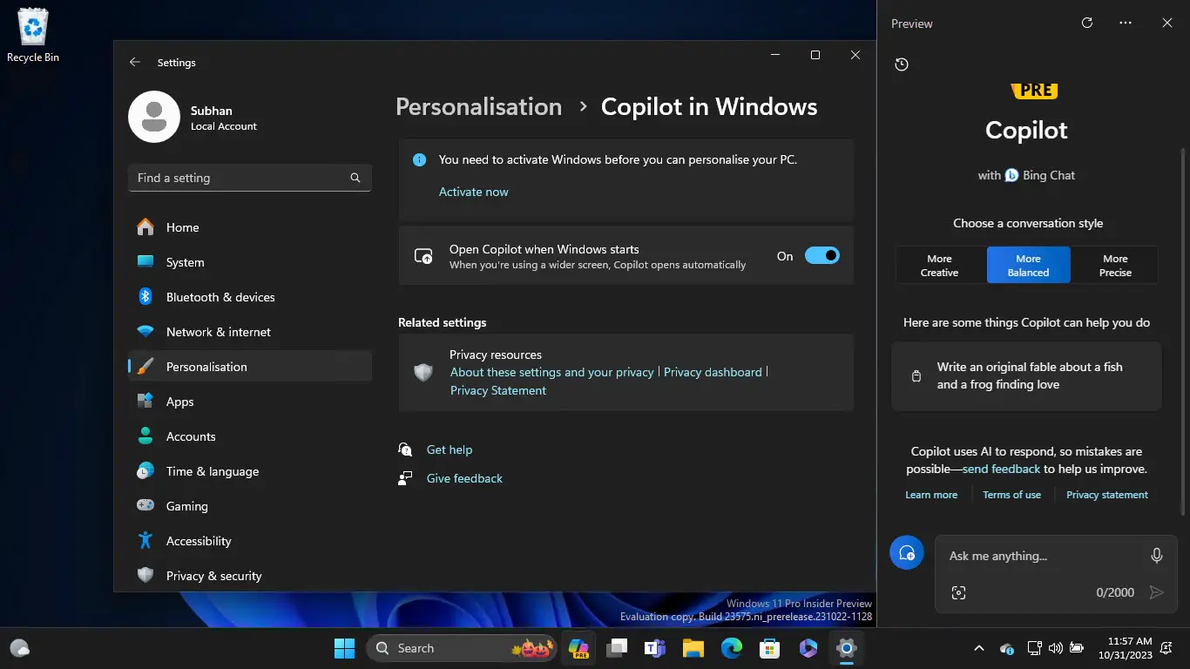Screen dimensions: 1190x669
Task: Click taskbar Search box
Action: coord(461,648)
